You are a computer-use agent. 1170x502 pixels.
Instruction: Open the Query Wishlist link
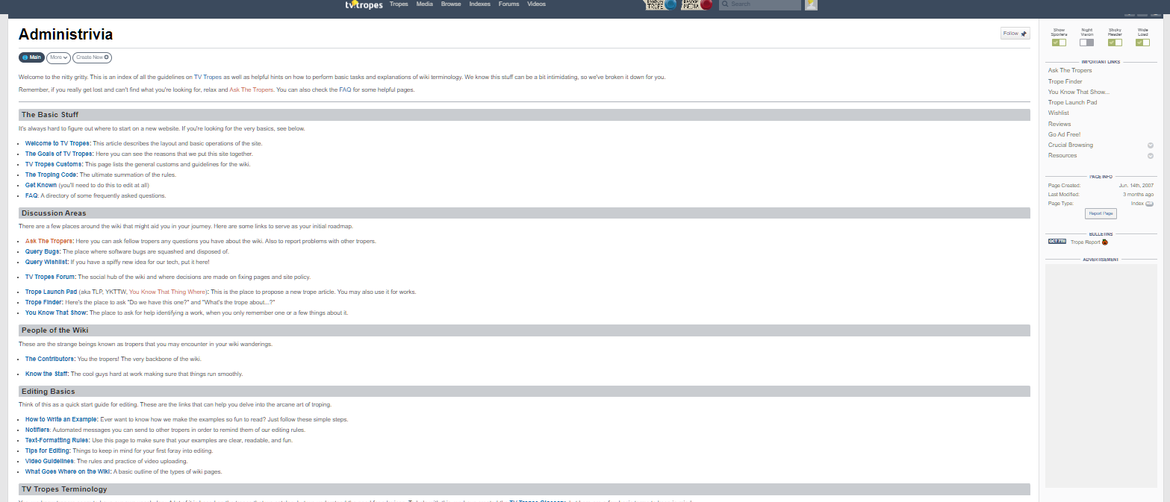tap(47, 262)
